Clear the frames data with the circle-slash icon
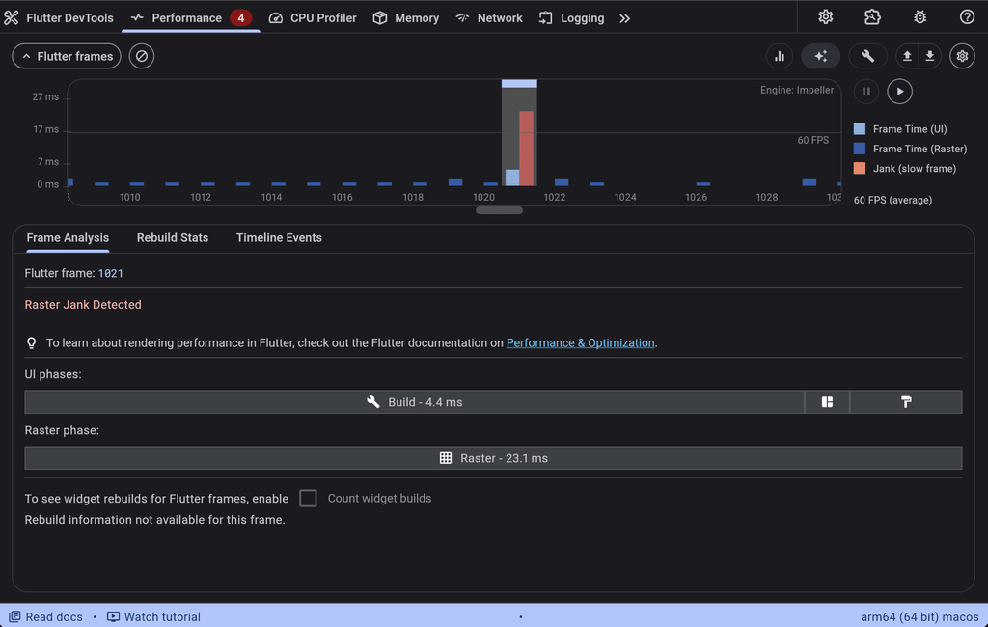 [142, 56]
